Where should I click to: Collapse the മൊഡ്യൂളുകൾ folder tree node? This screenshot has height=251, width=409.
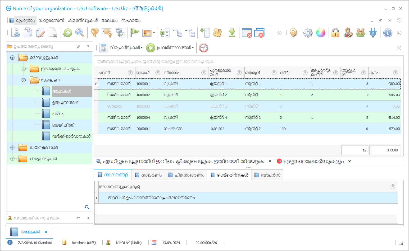coord(12,58)
